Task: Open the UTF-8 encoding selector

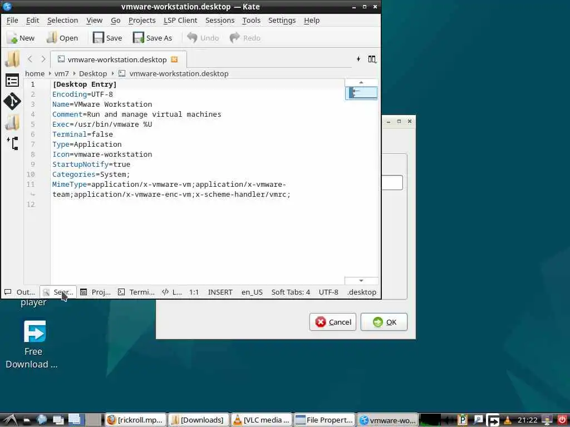Action: [328, 292]
